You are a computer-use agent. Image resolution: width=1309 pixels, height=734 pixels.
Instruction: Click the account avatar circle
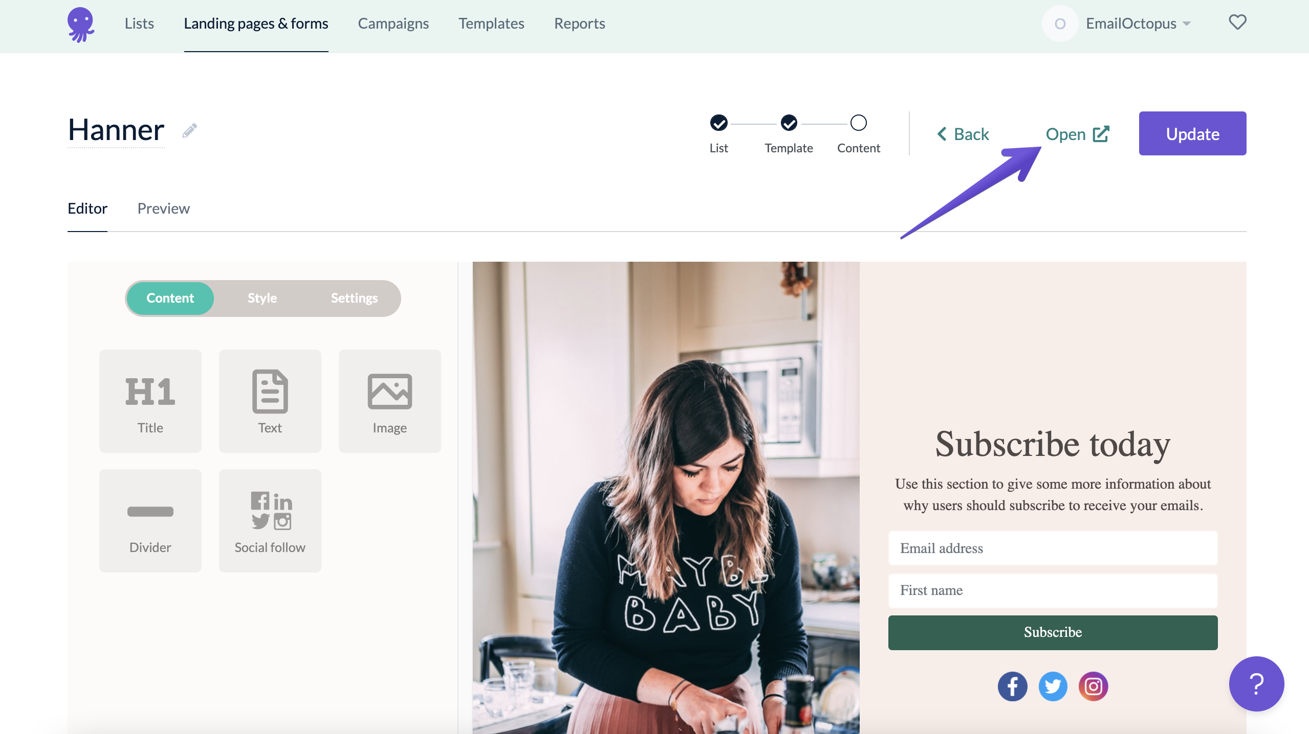coord(1060,24)
